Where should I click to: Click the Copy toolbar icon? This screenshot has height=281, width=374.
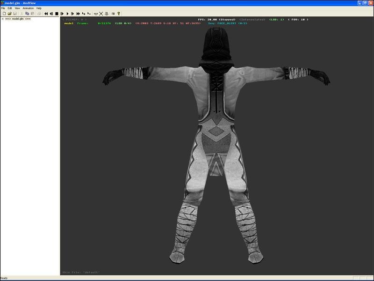pyautogui.click(x=27, y=14)
